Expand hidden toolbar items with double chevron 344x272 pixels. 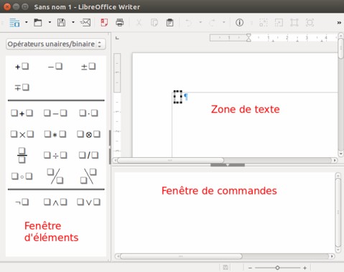[339, 23]
